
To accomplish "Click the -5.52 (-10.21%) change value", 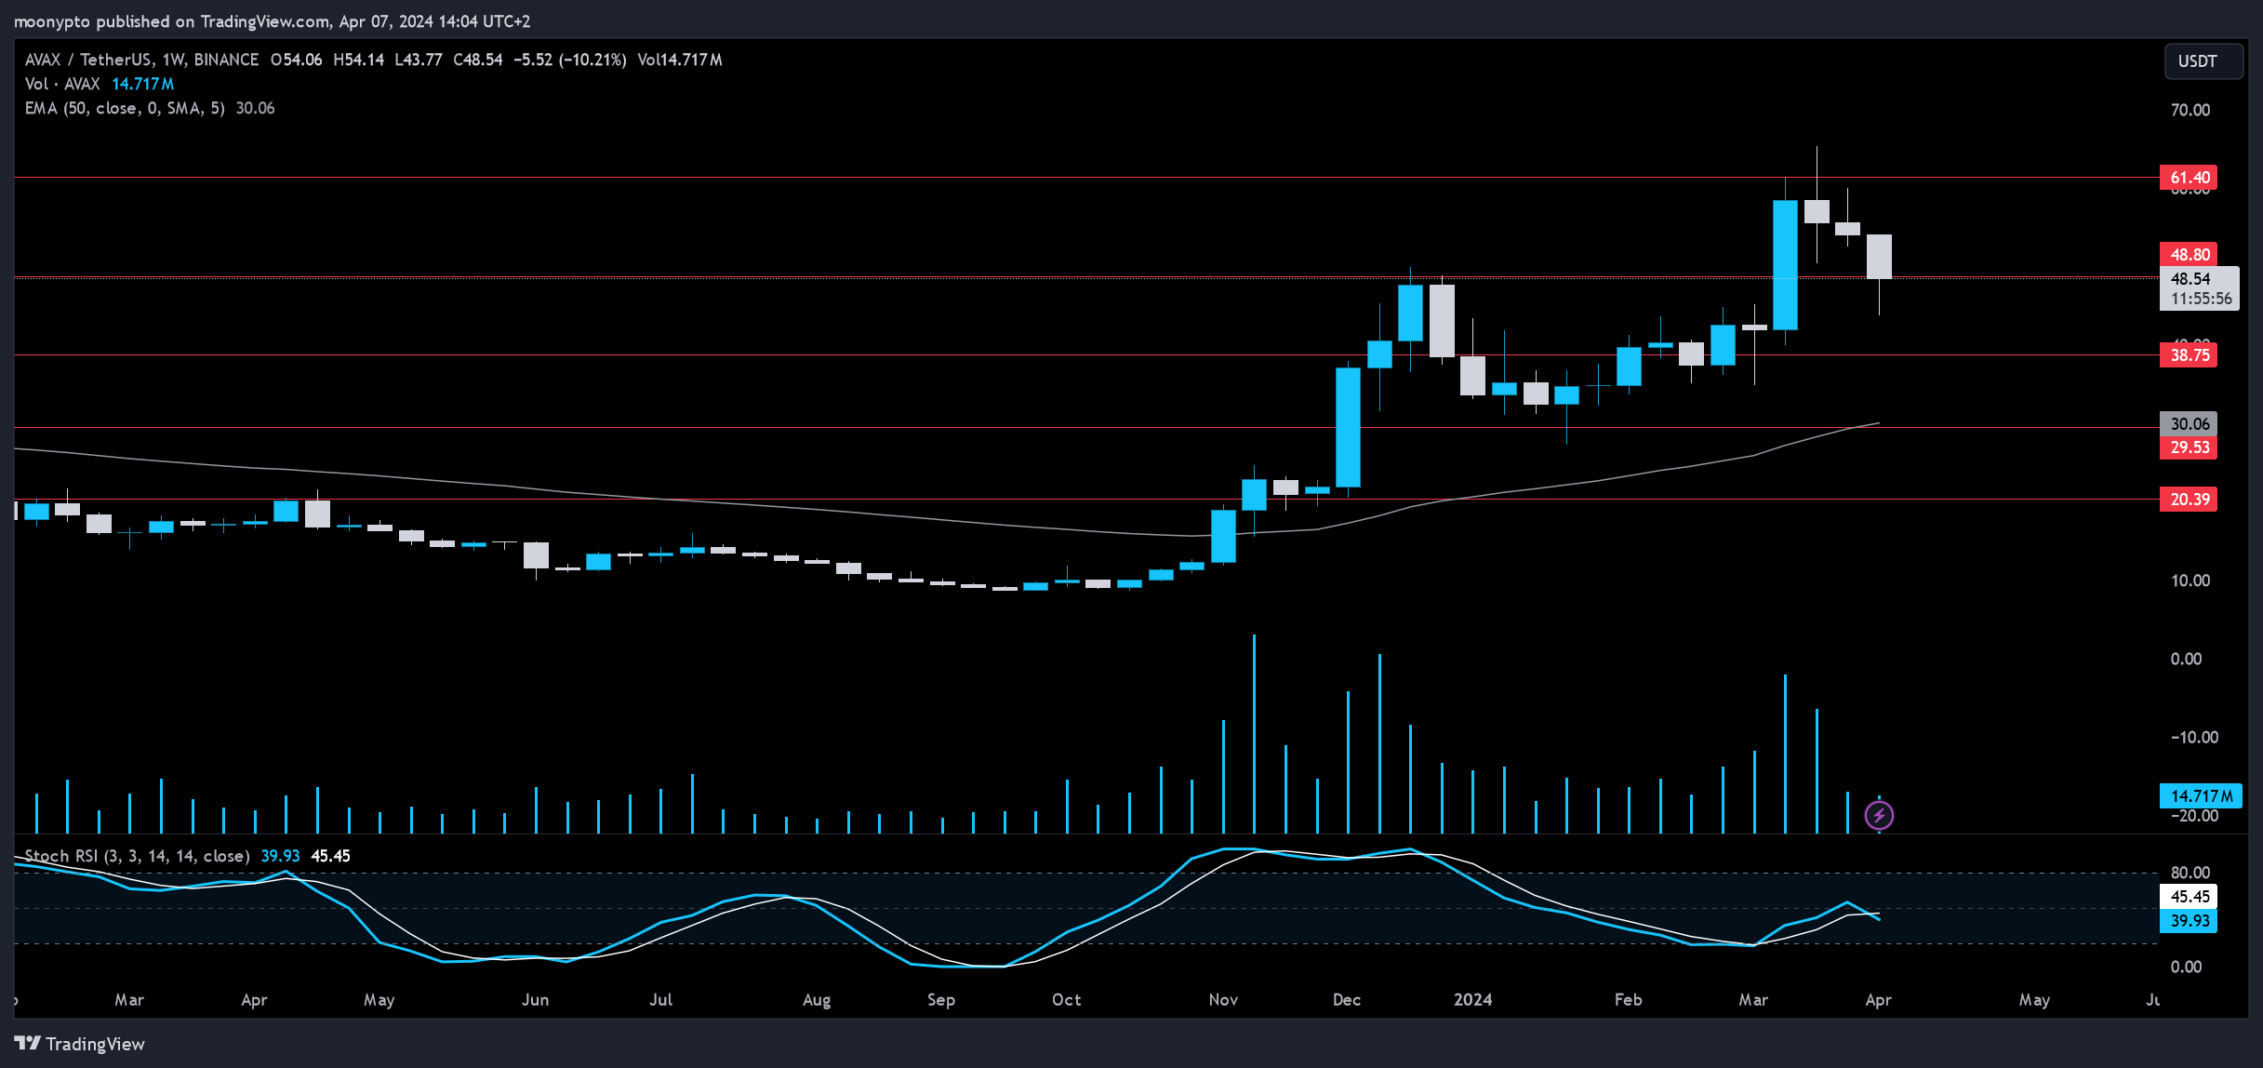I will [x=570, y=60].
